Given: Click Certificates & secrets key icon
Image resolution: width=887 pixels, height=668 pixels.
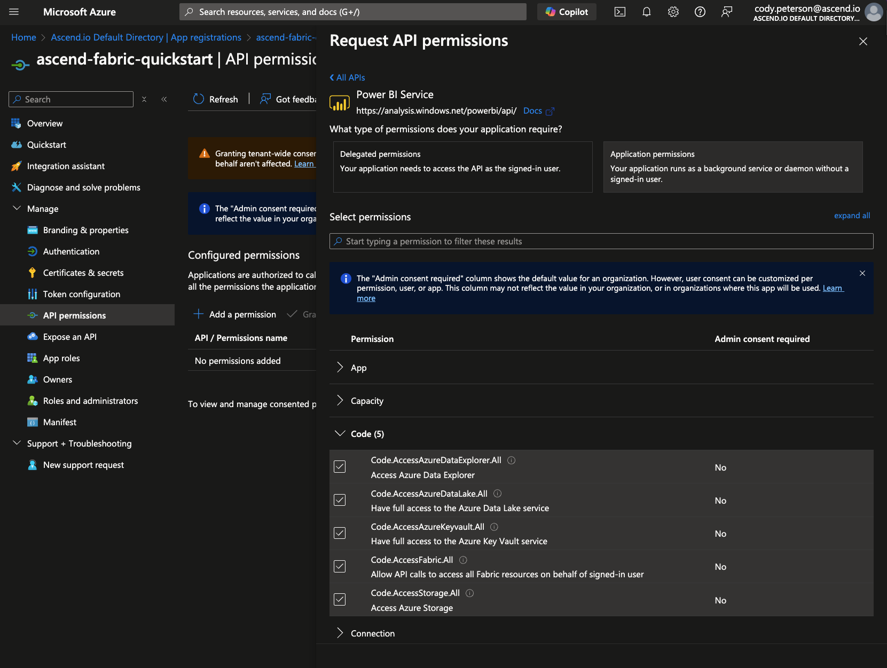Looking at the screenshot, I should click(x=33, y=273).
